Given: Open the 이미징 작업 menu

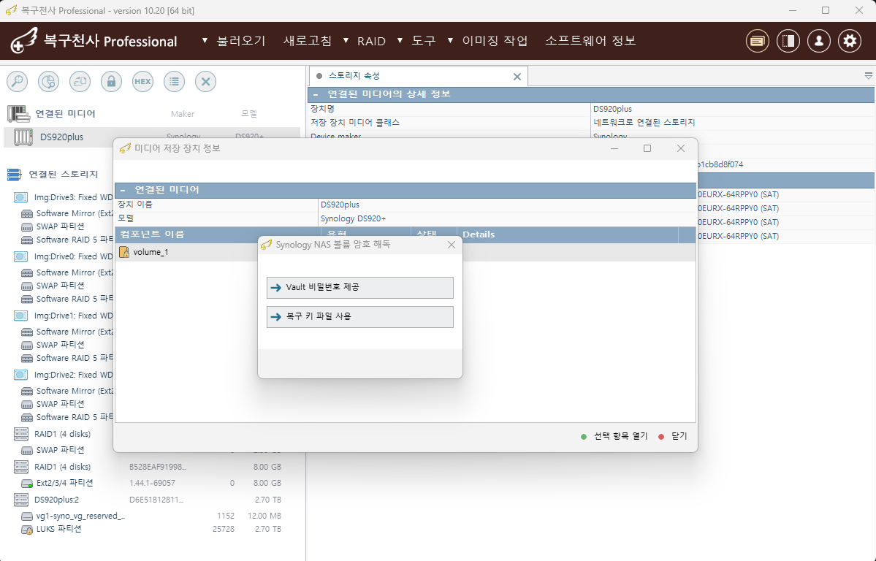Looking at the screenshot, I should point(495,41).
